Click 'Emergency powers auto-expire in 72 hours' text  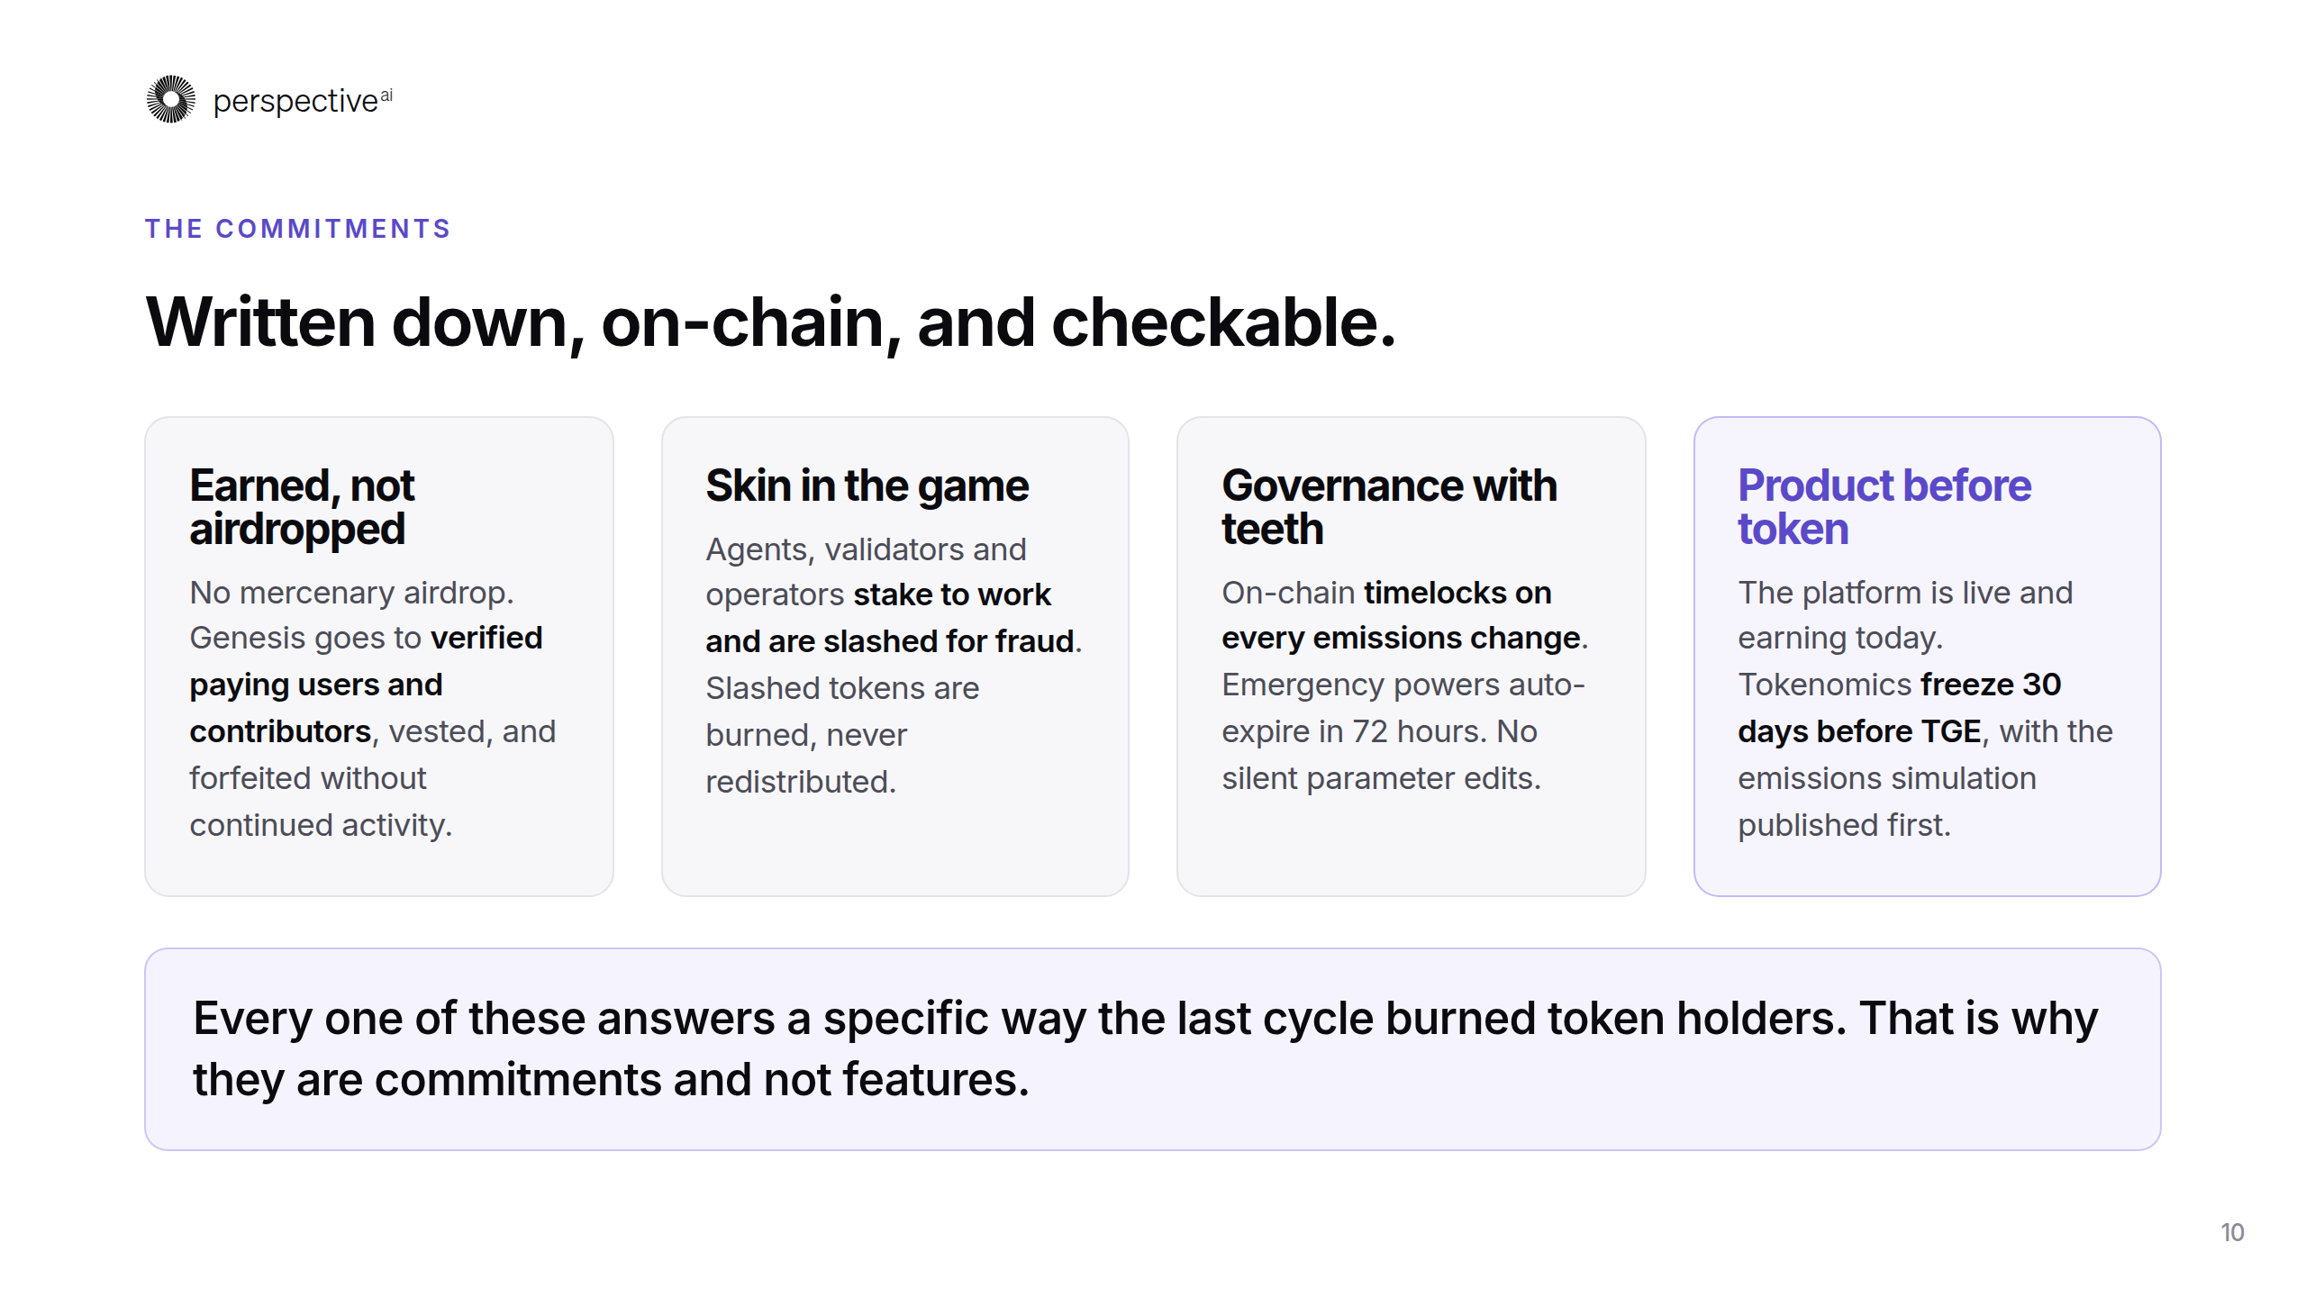(x=1403, y=708)
